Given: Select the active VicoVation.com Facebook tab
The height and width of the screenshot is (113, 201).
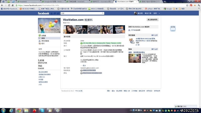Looking at the screenshot, I should (x=126, y=2).
